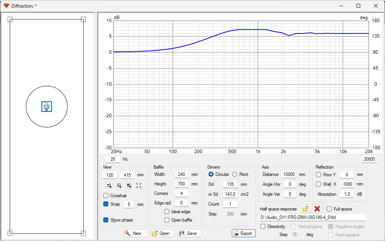Viewport: 385px width, 241px height.
Task: Click the Sd area field showing 143,0
Action: 230,194
